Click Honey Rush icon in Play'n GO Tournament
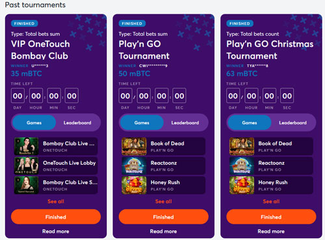 click(x=134, y=185)
